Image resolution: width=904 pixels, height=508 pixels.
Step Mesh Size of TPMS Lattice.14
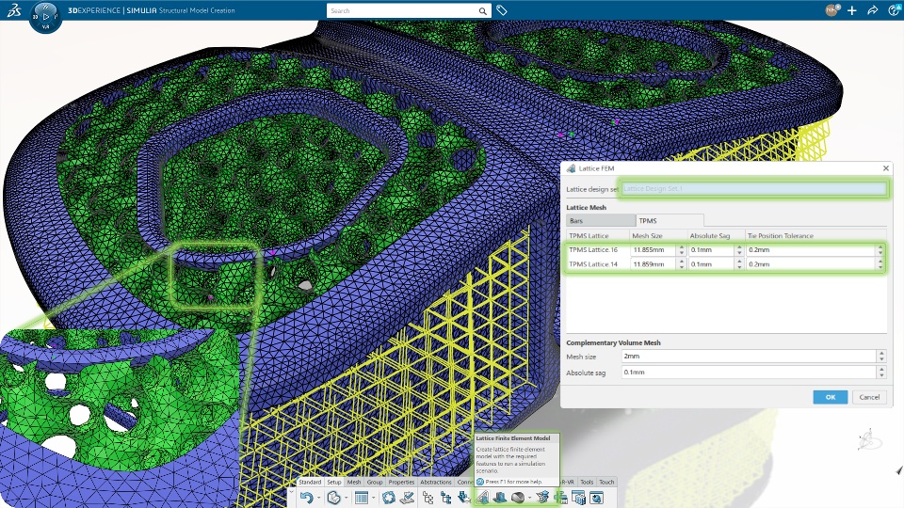click(x=682, y=264)
